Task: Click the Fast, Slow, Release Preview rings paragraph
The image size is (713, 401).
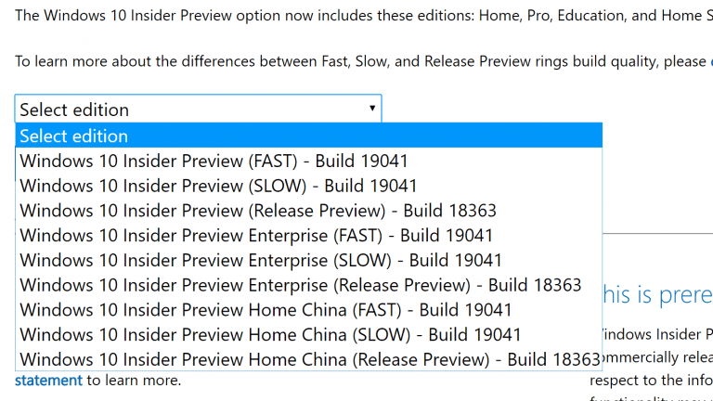Action: tap(362, 61)
